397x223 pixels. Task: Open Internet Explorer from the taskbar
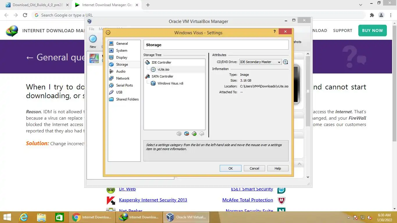tap(24, 217)
